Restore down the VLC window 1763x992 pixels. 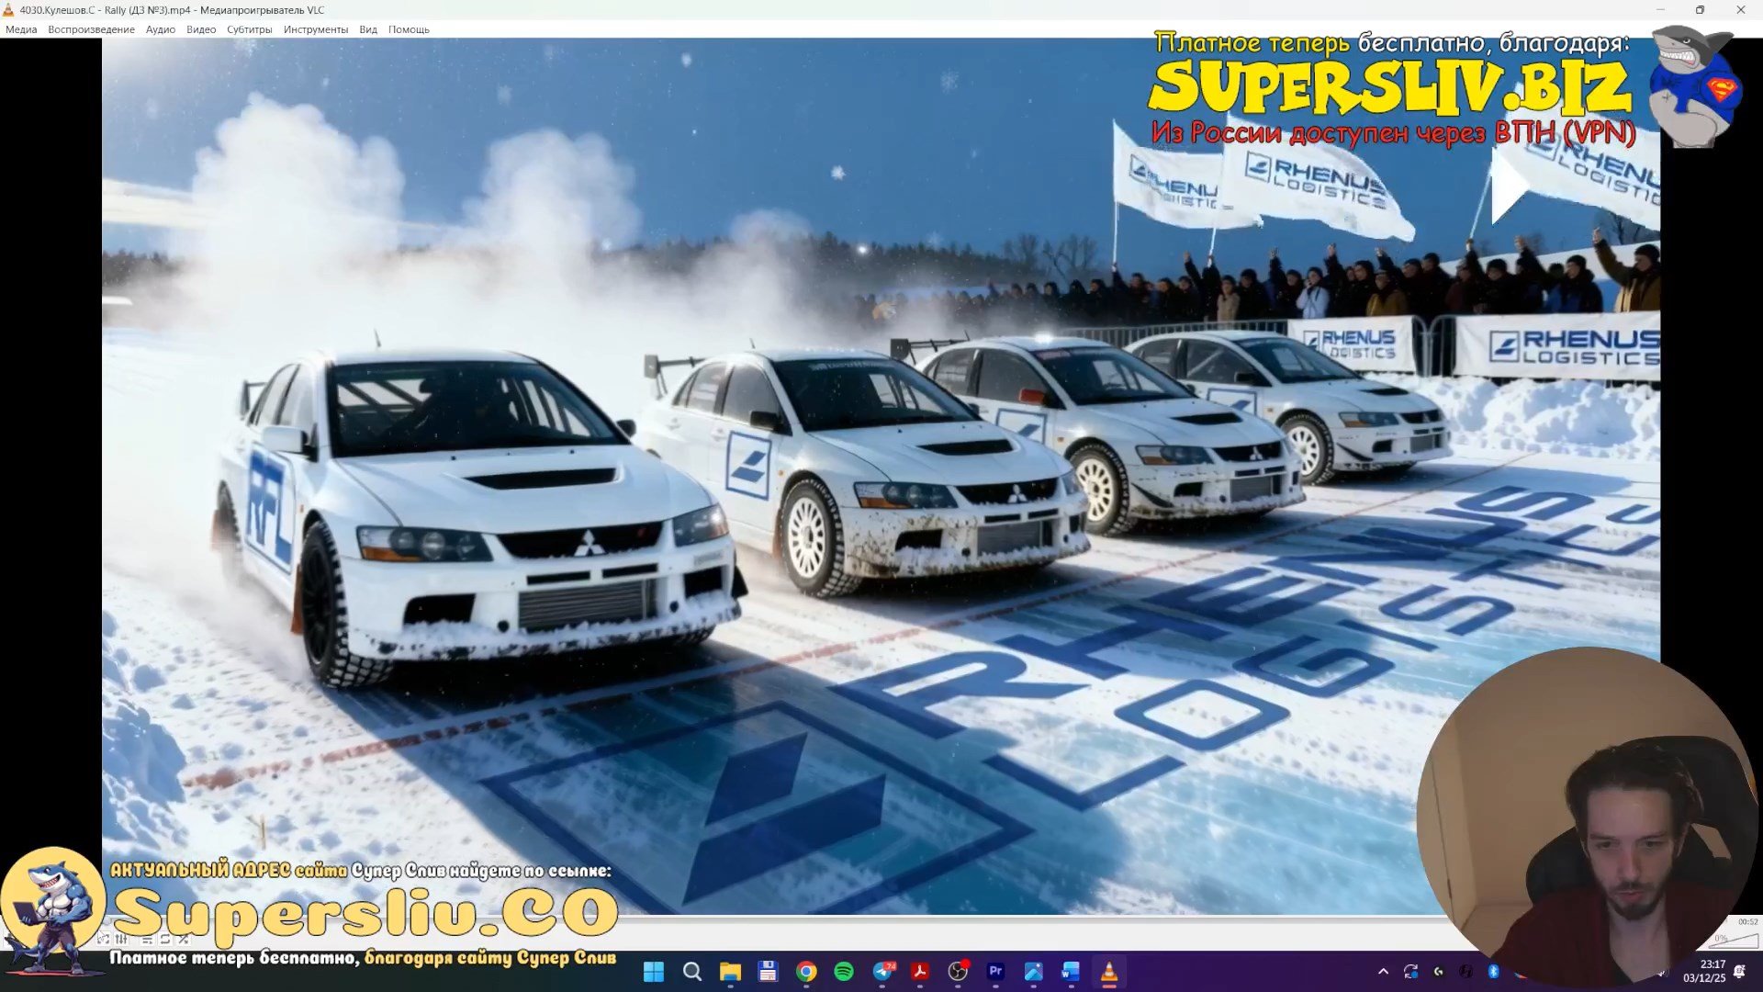1700,10
